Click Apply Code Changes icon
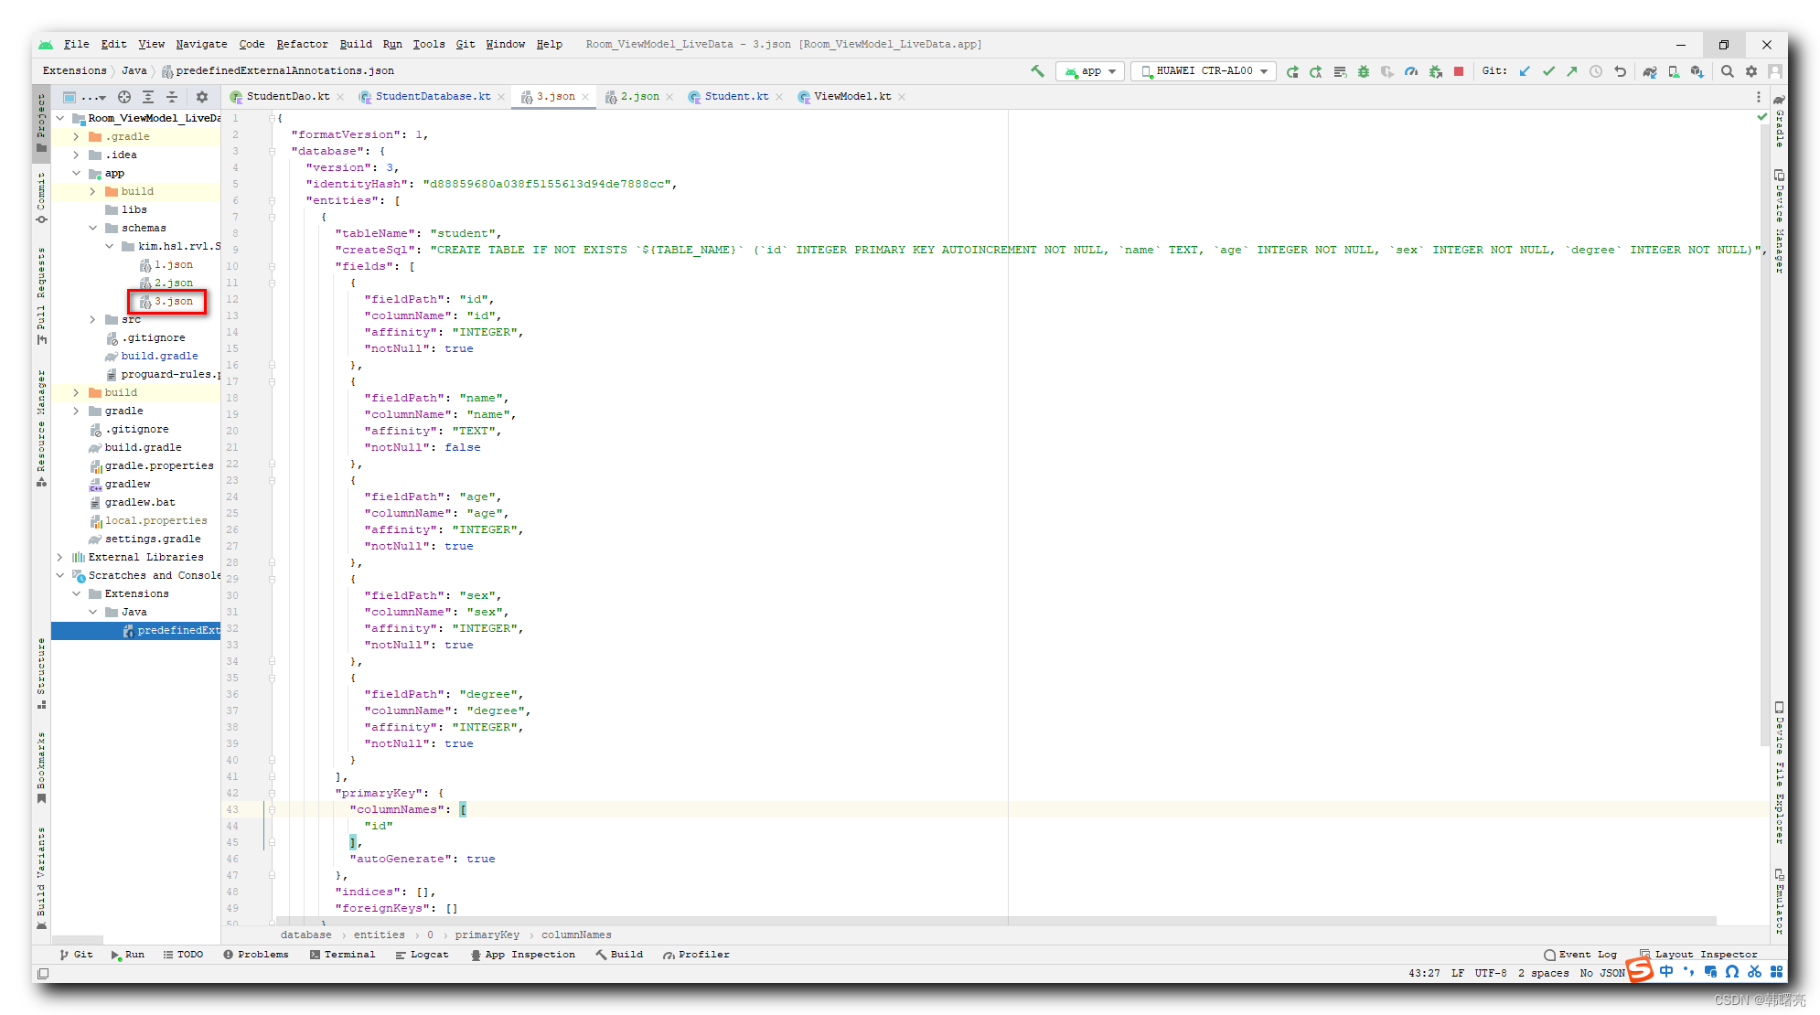1820x1015 pixels. [1340, 71]
